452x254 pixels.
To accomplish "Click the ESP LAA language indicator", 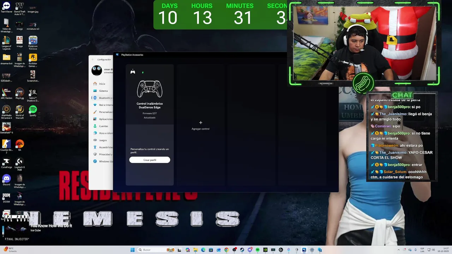I will pos(422,250).
